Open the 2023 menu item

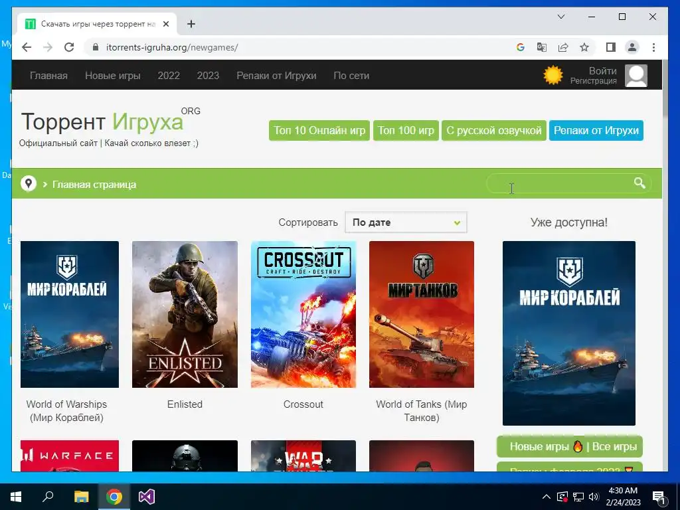[208, 76]
